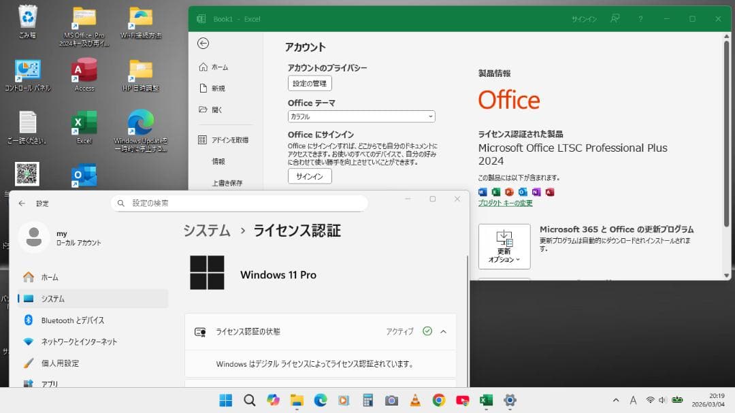Open clock and date 20:19

[708, 400]
